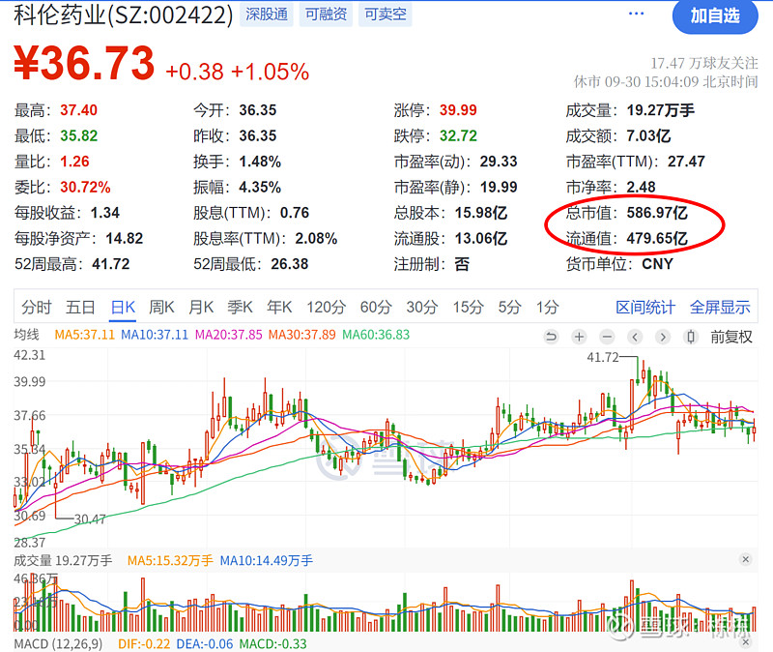Zoom in chart with plus icon
The width and height of the screenshot is (773, 652).
579,337
